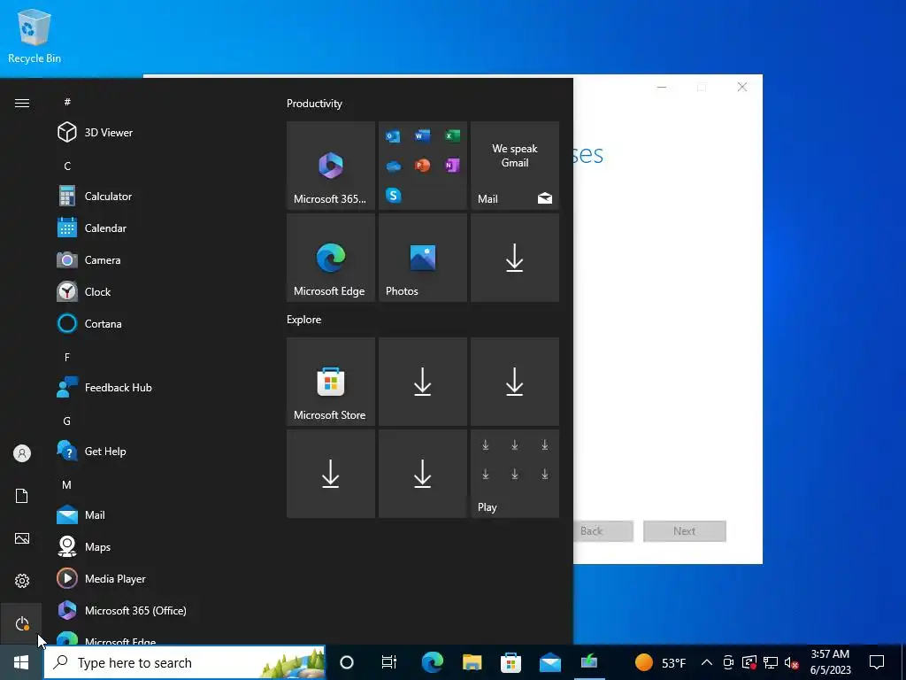Close the background setup window
This screenshot has height=680, width=906.
pyautogui.click(x=742, y=88)
